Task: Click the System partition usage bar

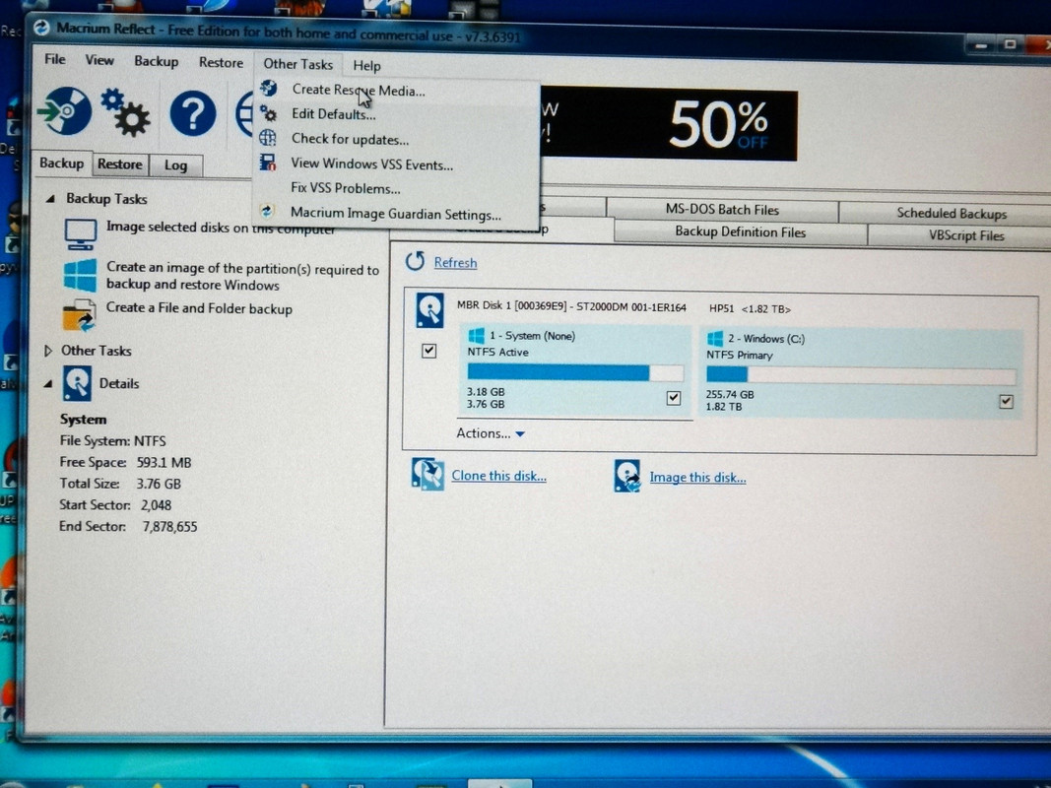Action: coord(575,372)
